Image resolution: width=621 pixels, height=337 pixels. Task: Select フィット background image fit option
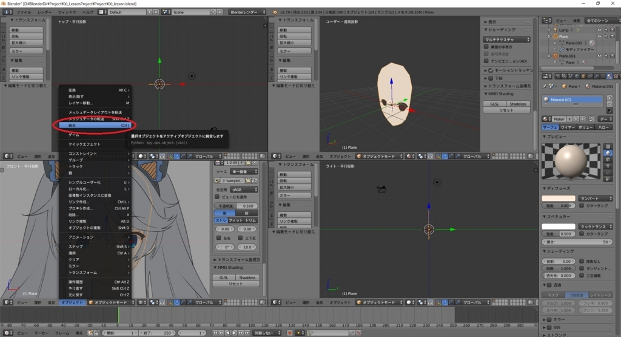[x=236, y=220]
